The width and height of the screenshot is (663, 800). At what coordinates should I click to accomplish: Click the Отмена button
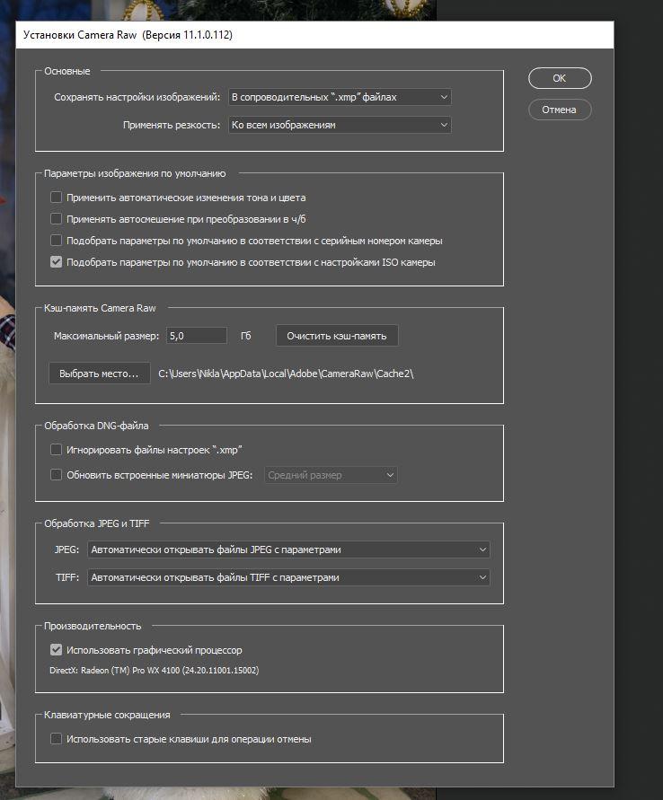pos(560,110)
